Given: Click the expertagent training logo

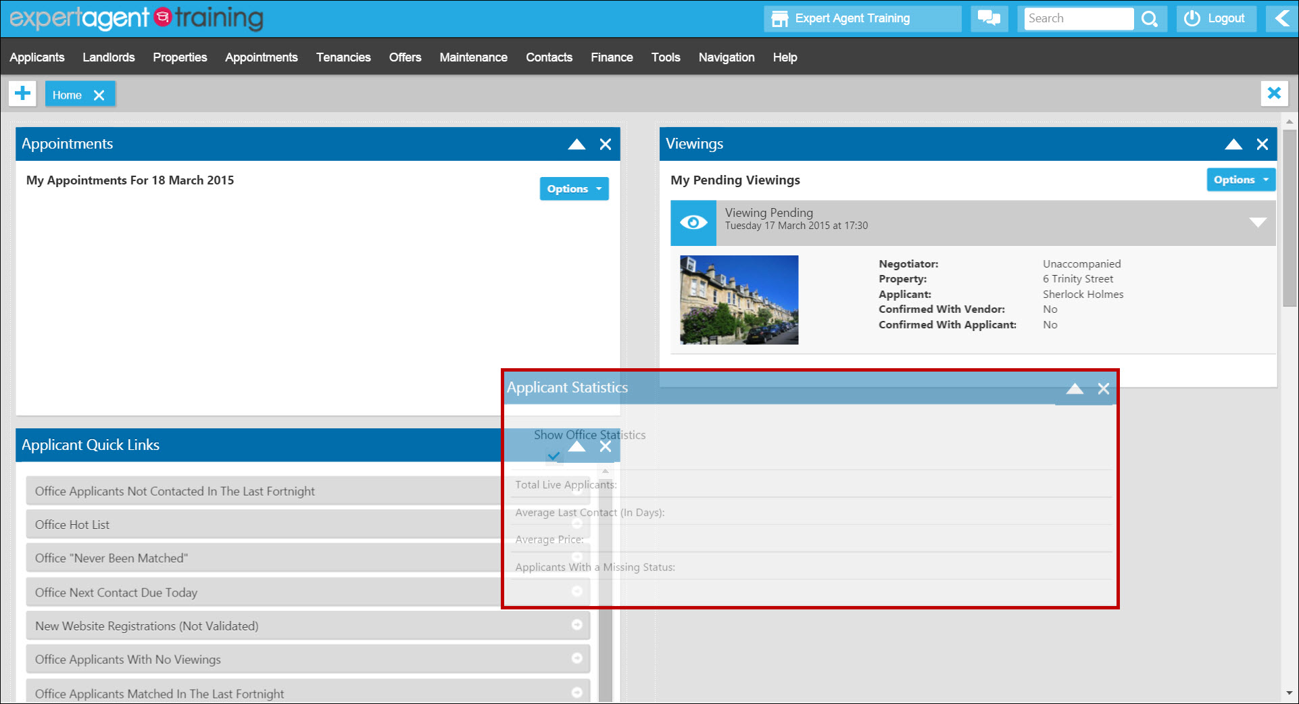Looking at the screenshot, I should tap(137, 18).
